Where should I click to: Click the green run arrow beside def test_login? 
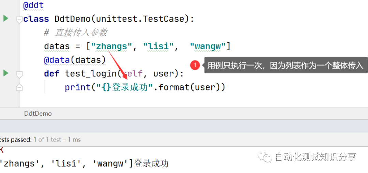tap(6, 73)
